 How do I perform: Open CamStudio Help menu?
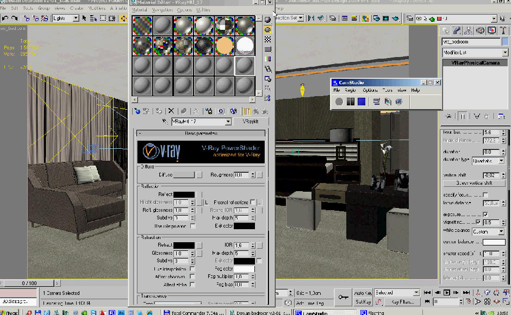tap(415, 90)
